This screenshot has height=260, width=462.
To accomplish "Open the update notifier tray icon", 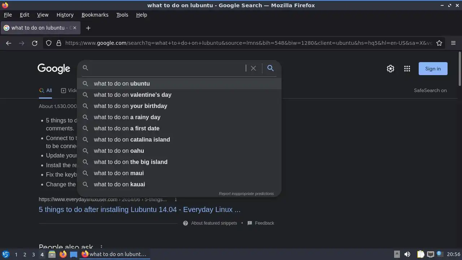I will click(x=440, y=254).
